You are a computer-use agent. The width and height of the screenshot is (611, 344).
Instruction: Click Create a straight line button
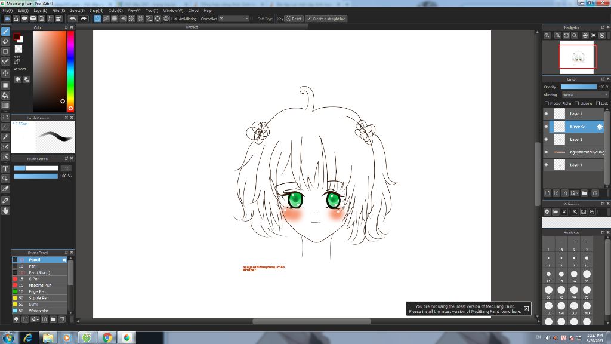[326, 19]
